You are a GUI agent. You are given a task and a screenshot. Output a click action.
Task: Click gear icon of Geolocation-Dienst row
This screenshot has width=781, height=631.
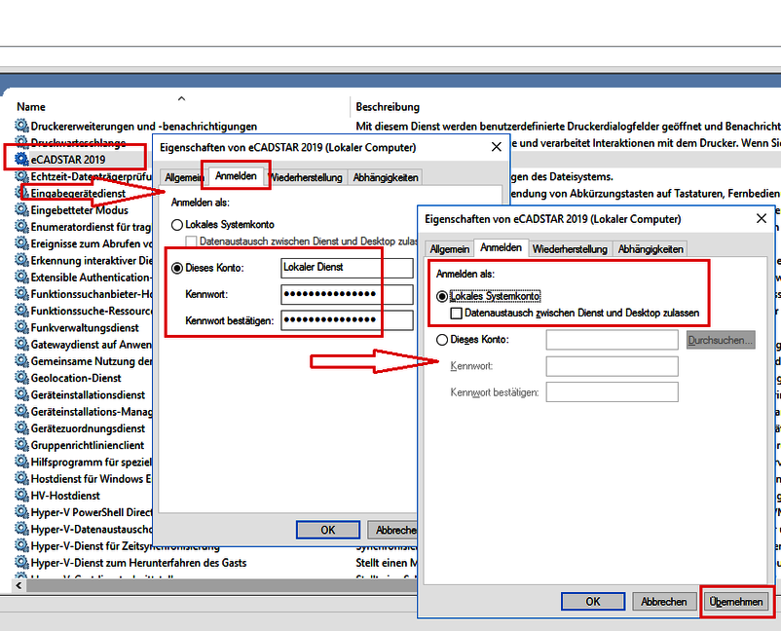[x=21, y=378]
